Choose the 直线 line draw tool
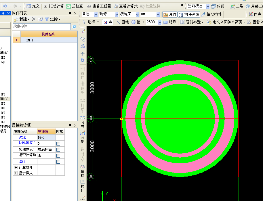Screen dimensions: 263x201 tap(123, 22)
